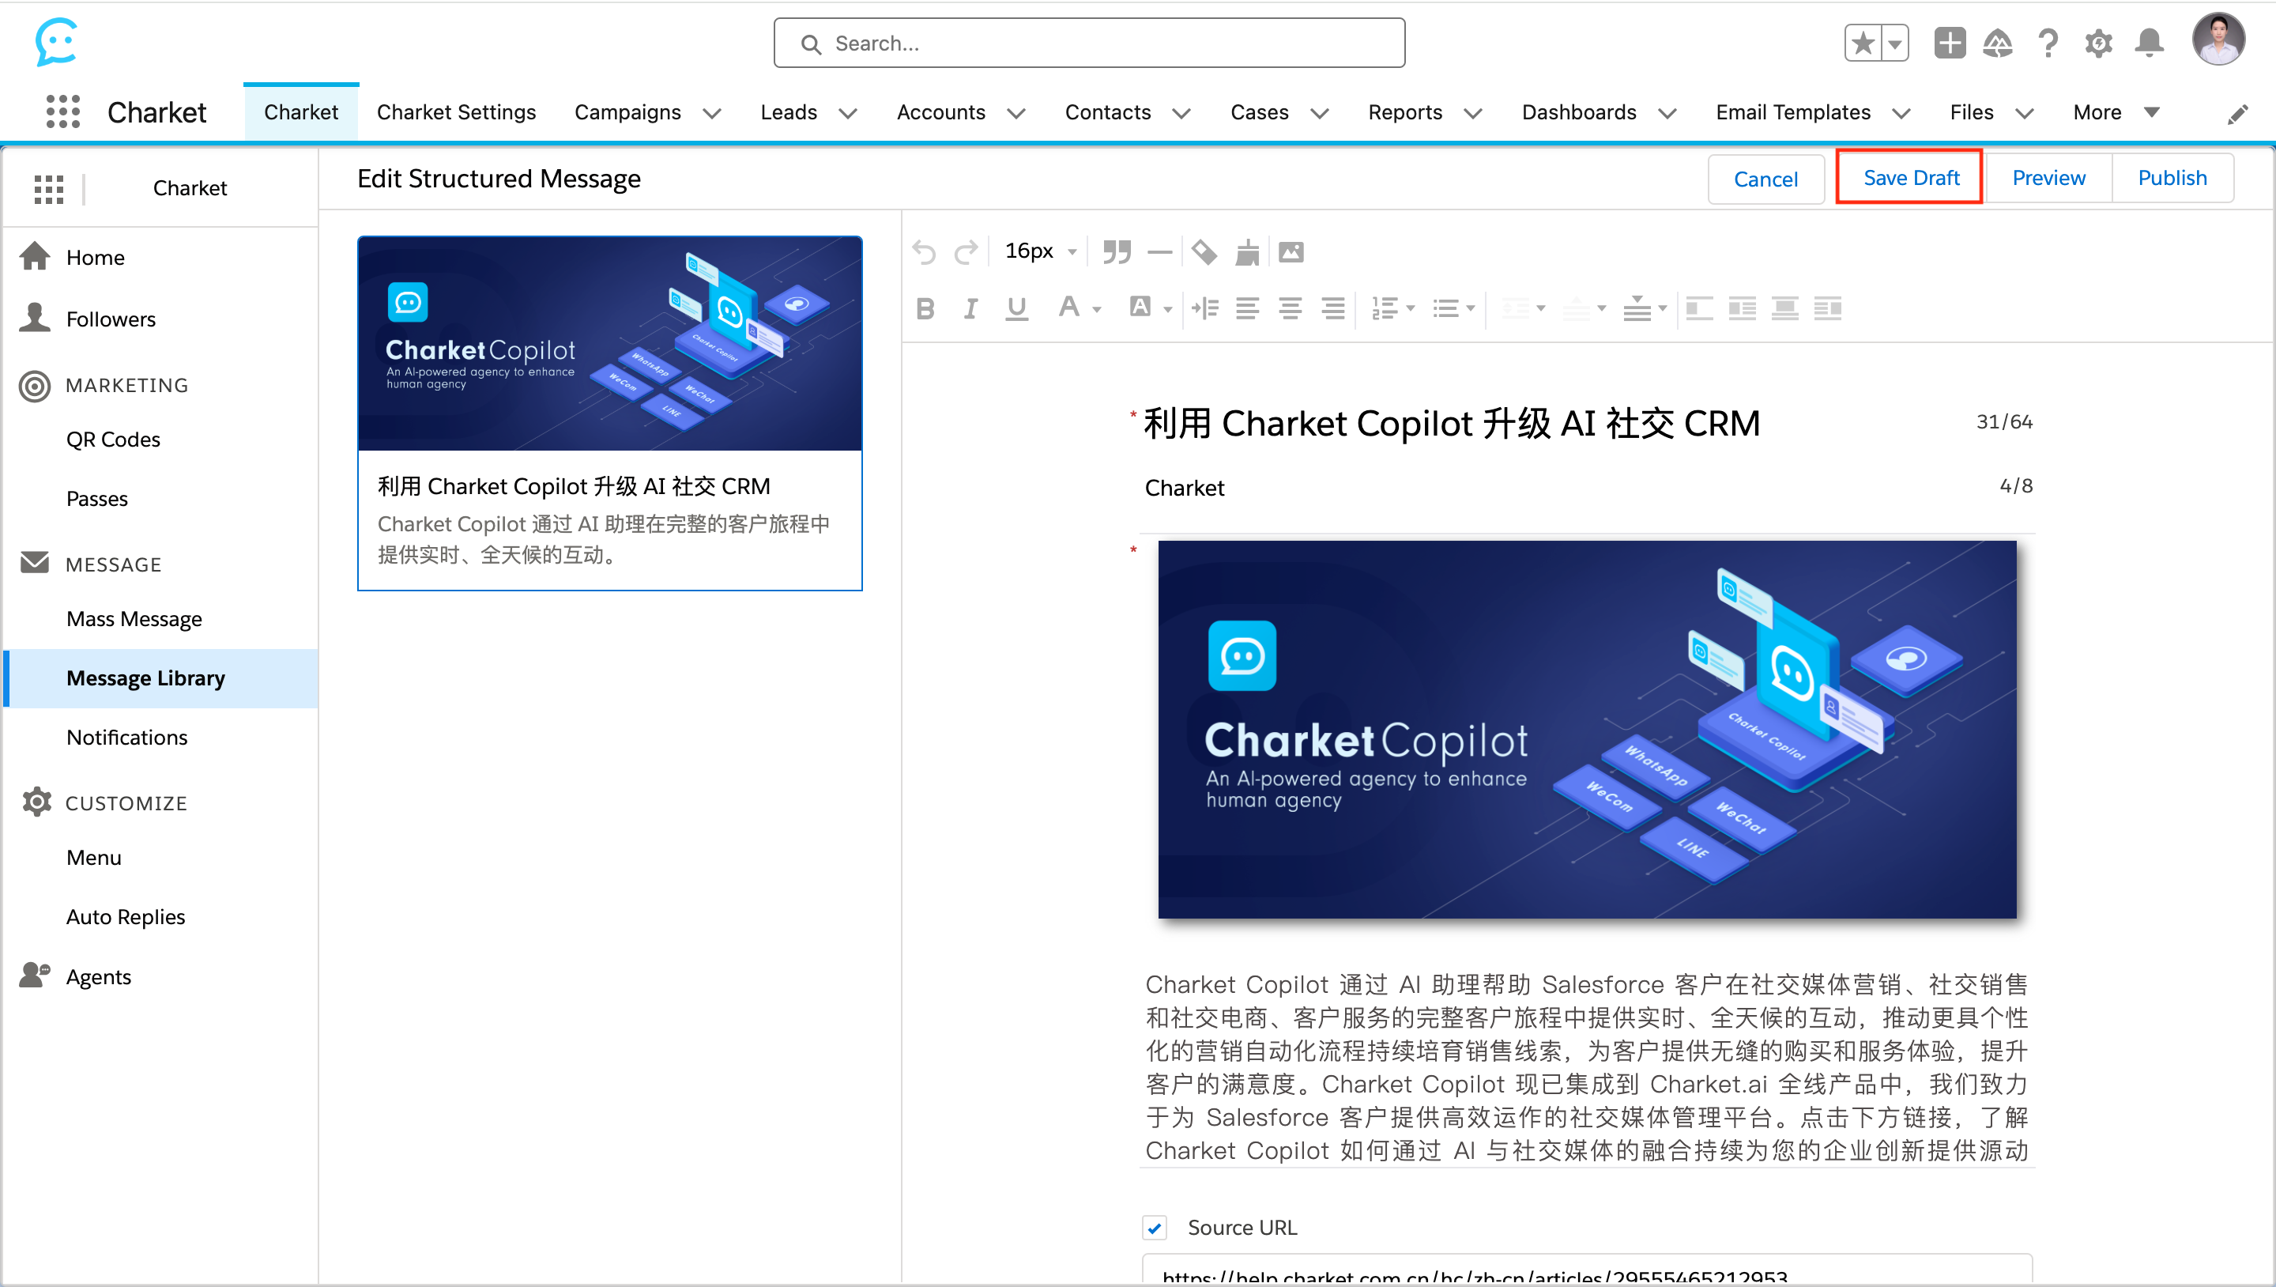Insert a horizontal rule line
This screenshot has height=1287, width=2276.
1159,252
